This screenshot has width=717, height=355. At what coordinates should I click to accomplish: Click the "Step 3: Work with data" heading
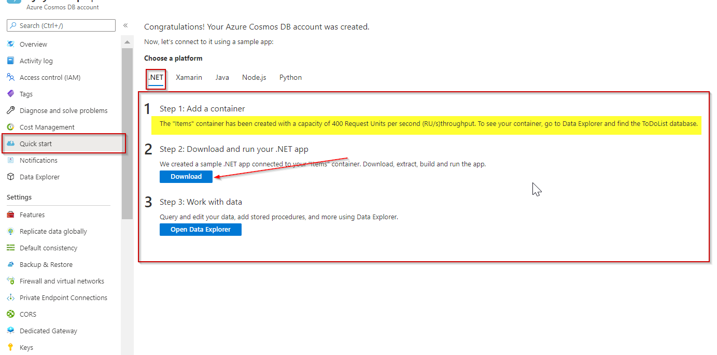click(201, 202)
